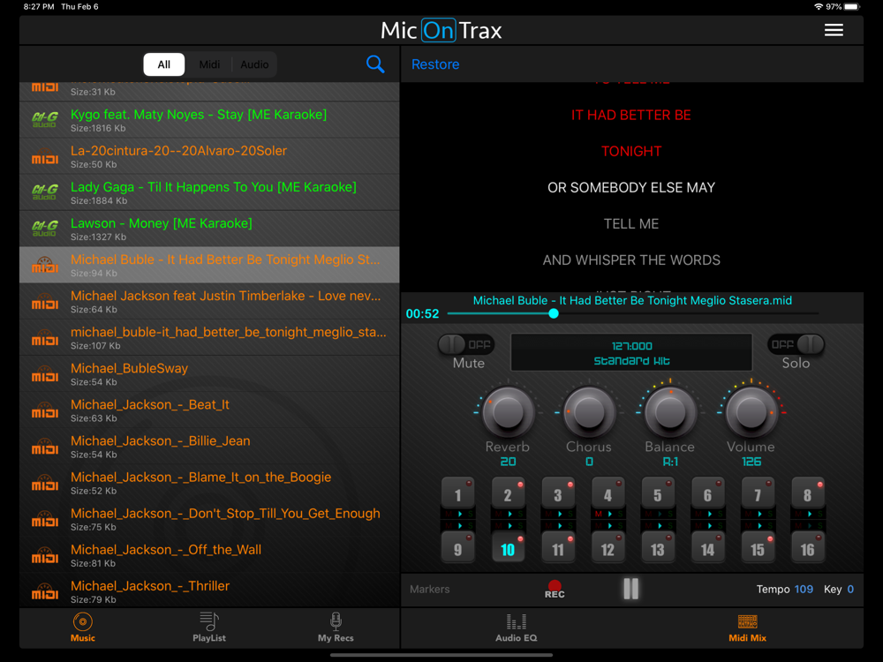Click the CD-G icon beside Lawson Money

pyautogui.click(x=45, y=229)
